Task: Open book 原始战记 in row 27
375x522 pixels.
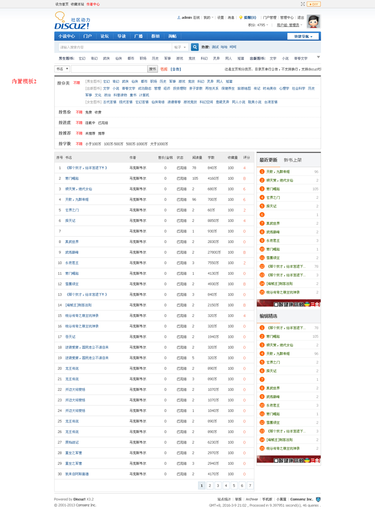Action: [x=72, y=442]
